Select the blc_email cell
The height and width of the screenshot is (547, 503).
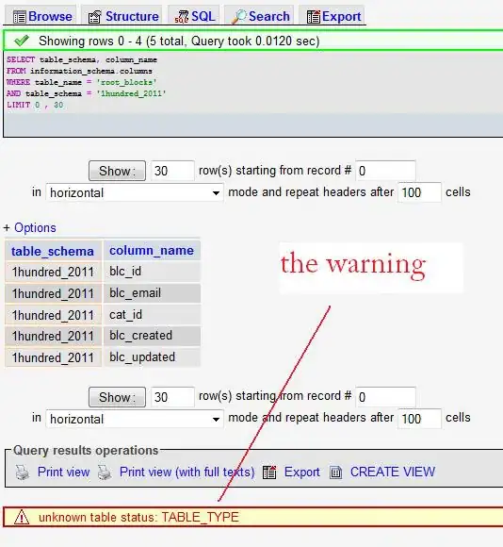(152, 293)
